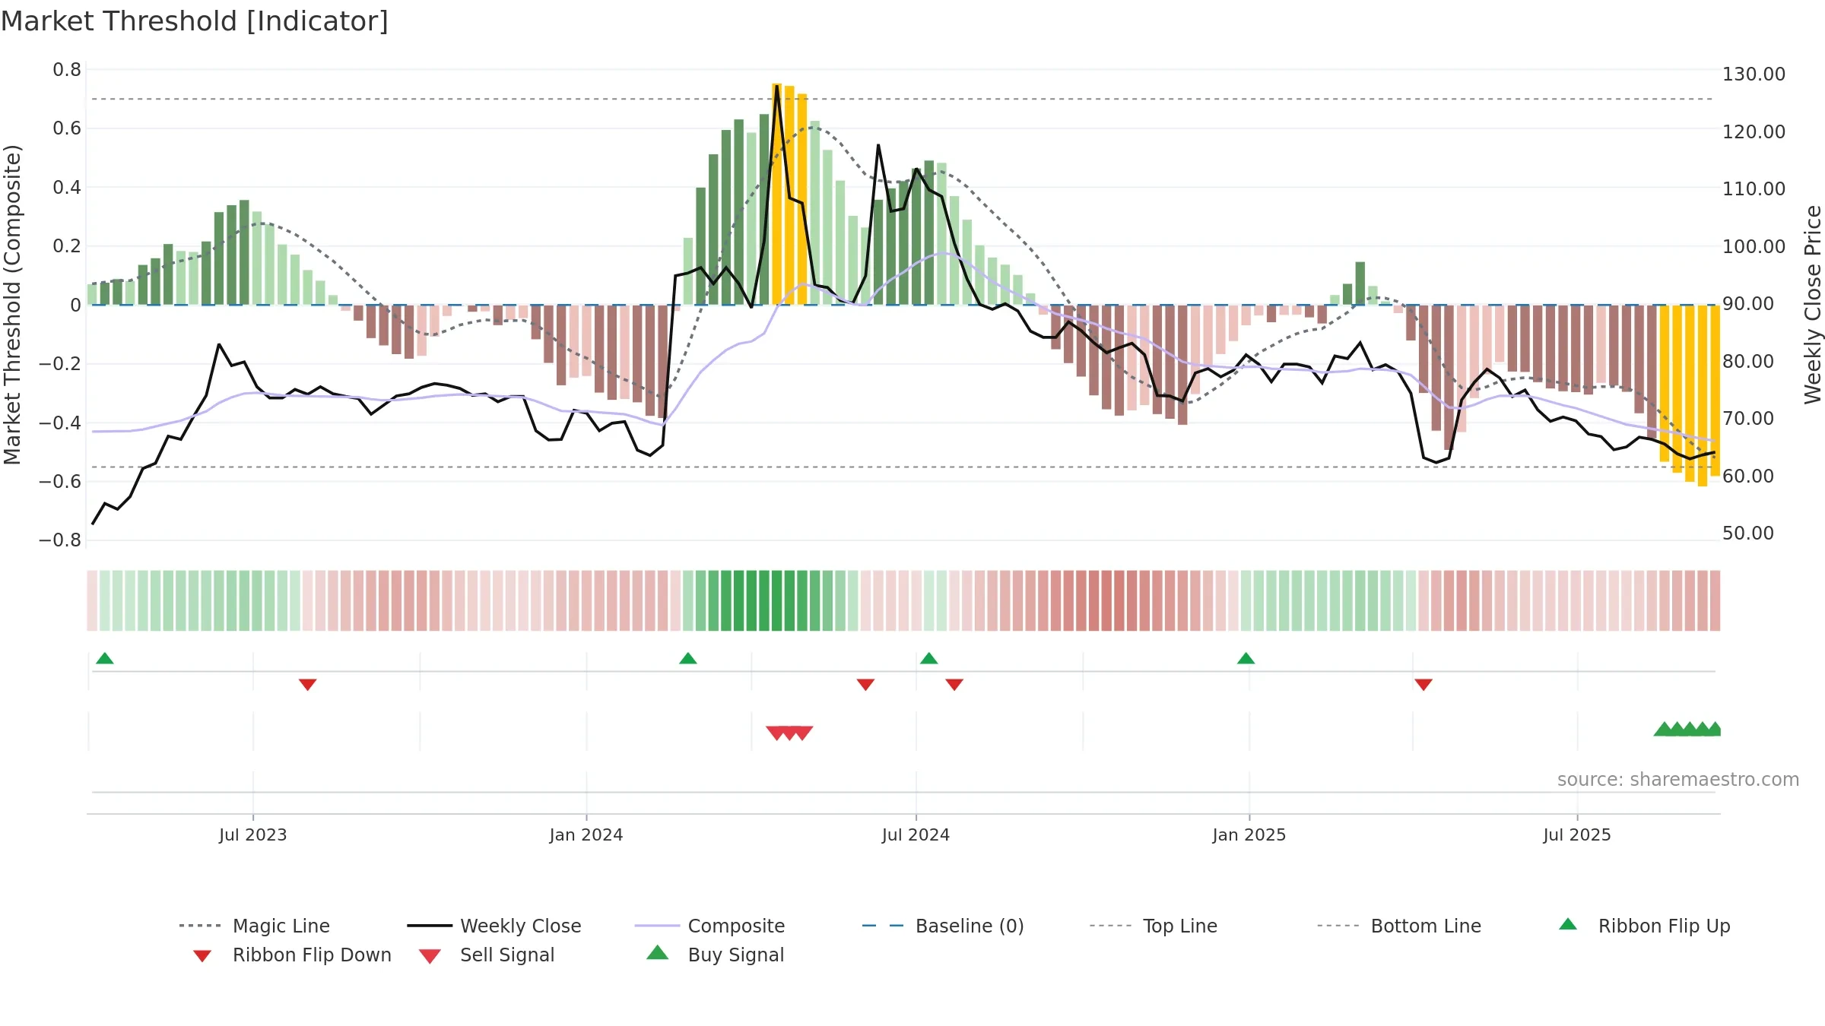
Task: Click the −0.4 left axis tick
Action: pyautogui.click(x=60, y=423)
